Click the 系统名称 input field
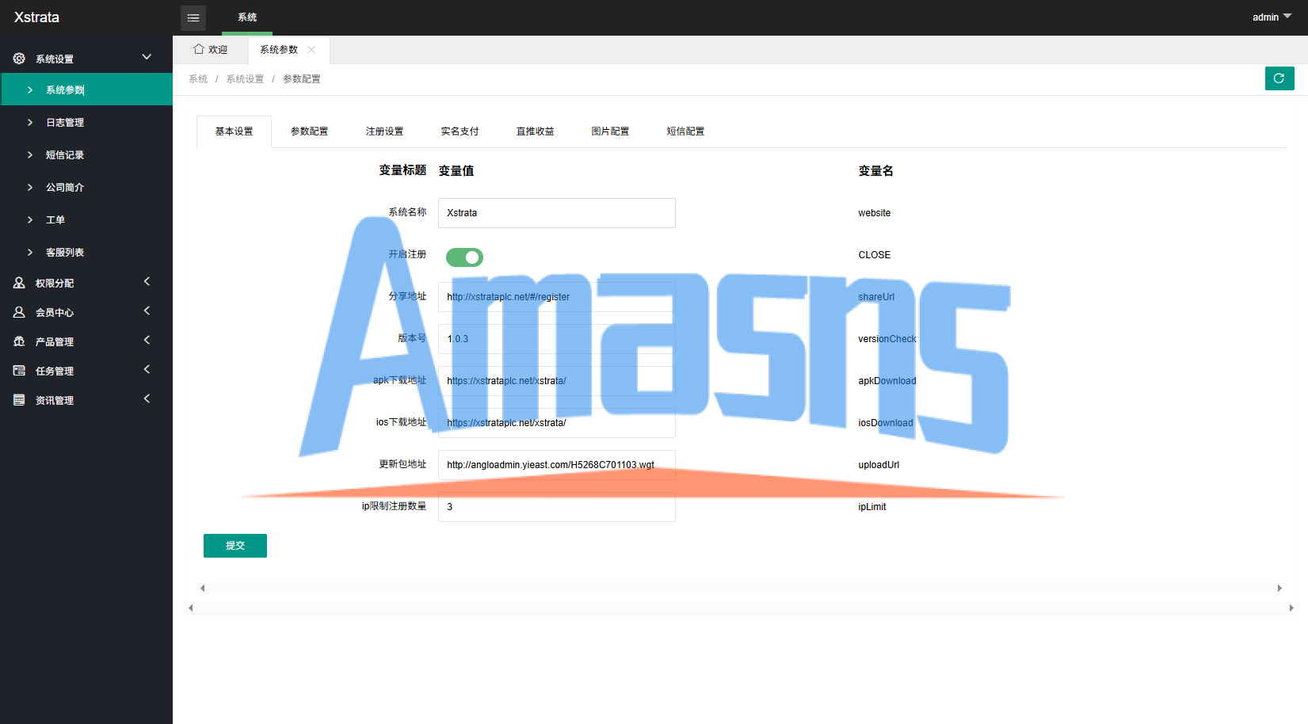This screenshot has width=1308, height=724. (557, 213)
